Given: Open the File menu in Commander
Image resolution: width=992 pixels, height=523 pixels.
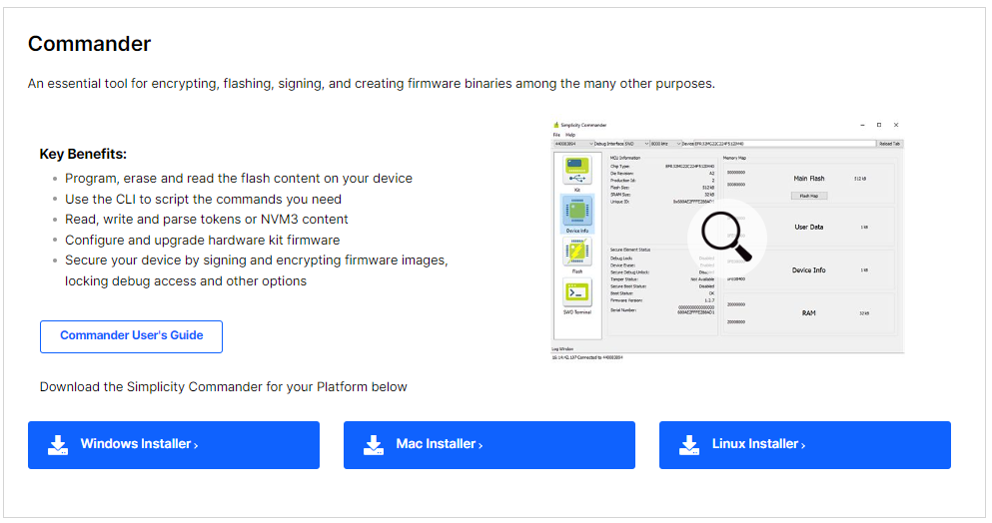Looking at the screenshot, I should tap(556, 135).
